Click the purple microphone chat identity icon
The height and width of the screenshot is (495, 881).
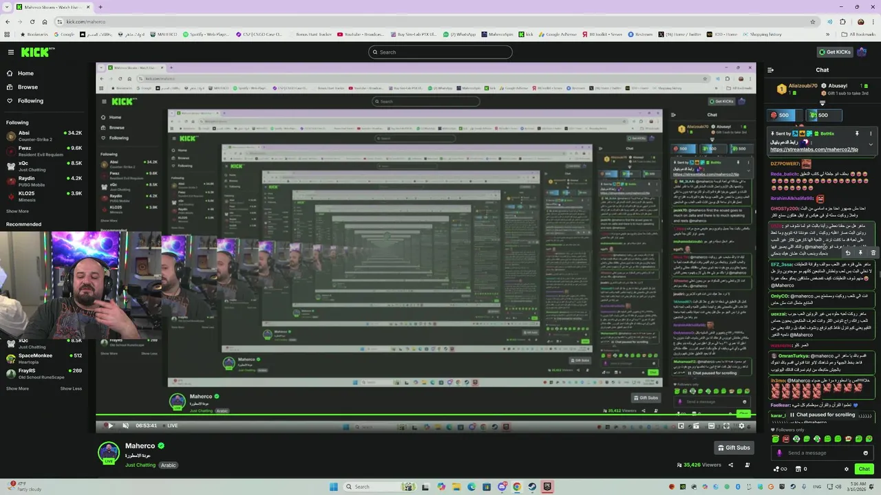779,453
